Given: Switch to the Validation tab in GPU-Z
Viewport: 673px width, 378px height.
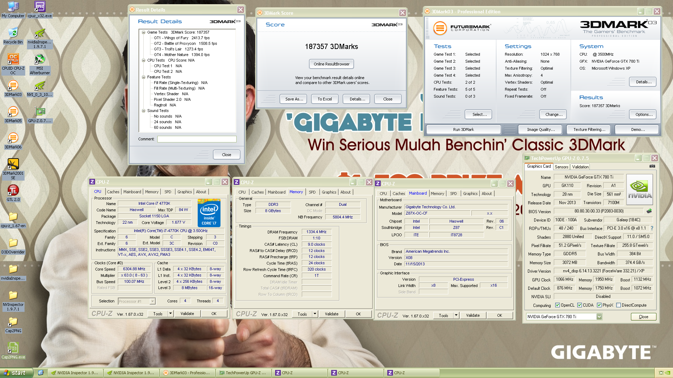Looking at the screenshot, I should [x=580, y=167].
